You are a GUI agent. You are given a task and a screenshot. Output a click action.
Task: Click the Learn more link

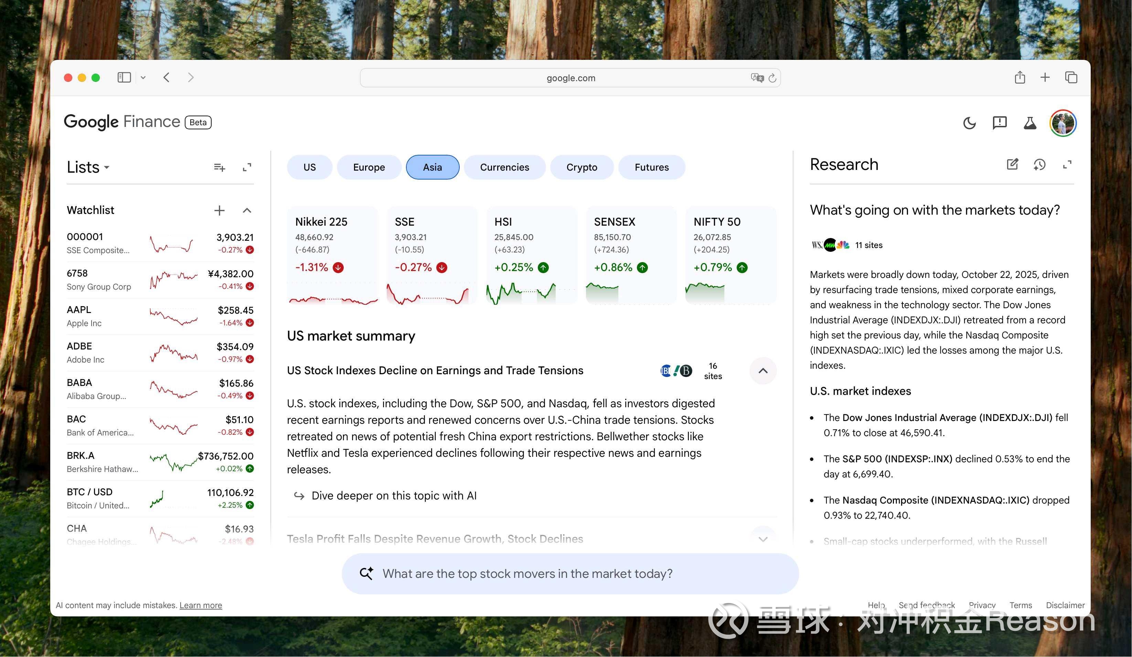coord(201,605)
